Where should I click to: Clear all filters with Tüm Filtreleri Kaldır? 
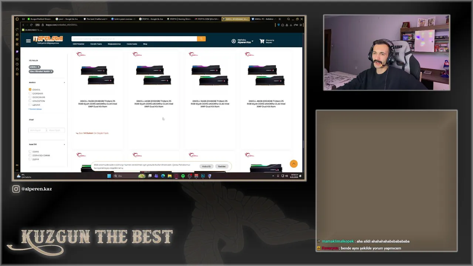click(41, 71)
